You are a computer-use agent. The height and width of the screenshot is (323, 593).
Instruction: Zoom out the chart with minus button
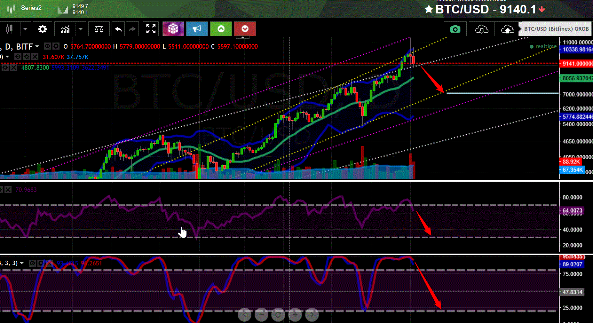(261, 315)
